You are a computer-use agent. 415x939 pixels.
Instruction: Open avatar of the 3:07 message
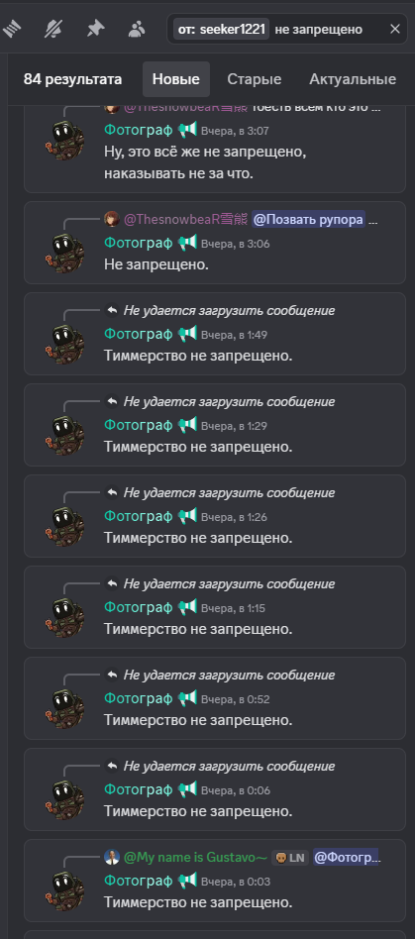click(64, 138)
